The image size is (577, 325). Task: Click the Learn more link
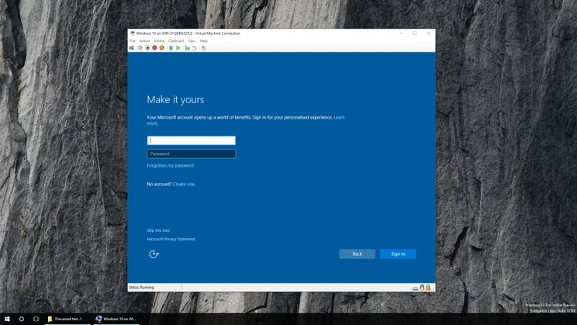tap(339, 117)
